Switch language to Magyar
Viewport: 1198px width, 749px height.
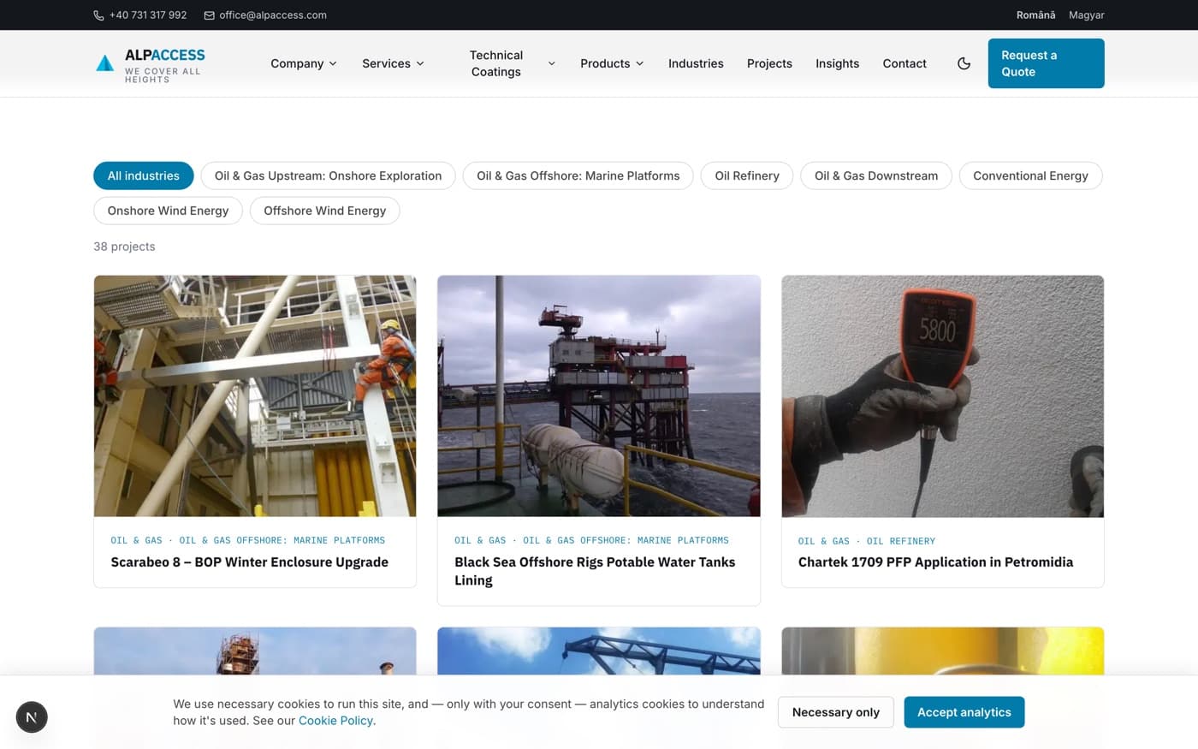tap(1087, 15)
